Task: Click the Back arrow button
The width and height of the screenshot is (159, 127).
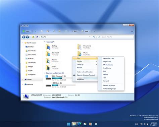Action: click(x=24, y=37)
